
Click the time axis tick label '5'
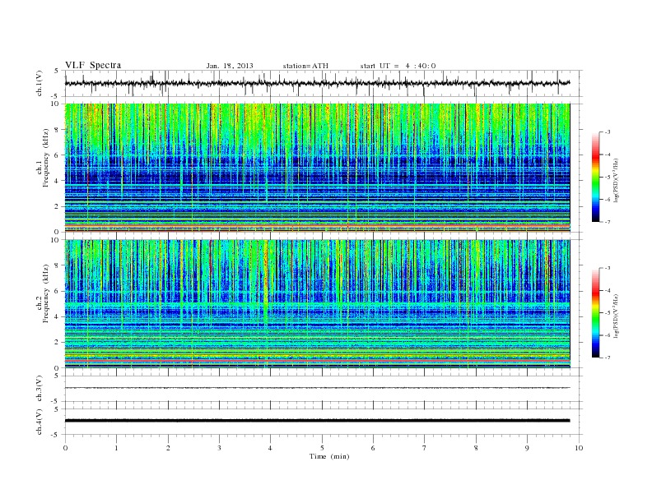pos(322,448)
